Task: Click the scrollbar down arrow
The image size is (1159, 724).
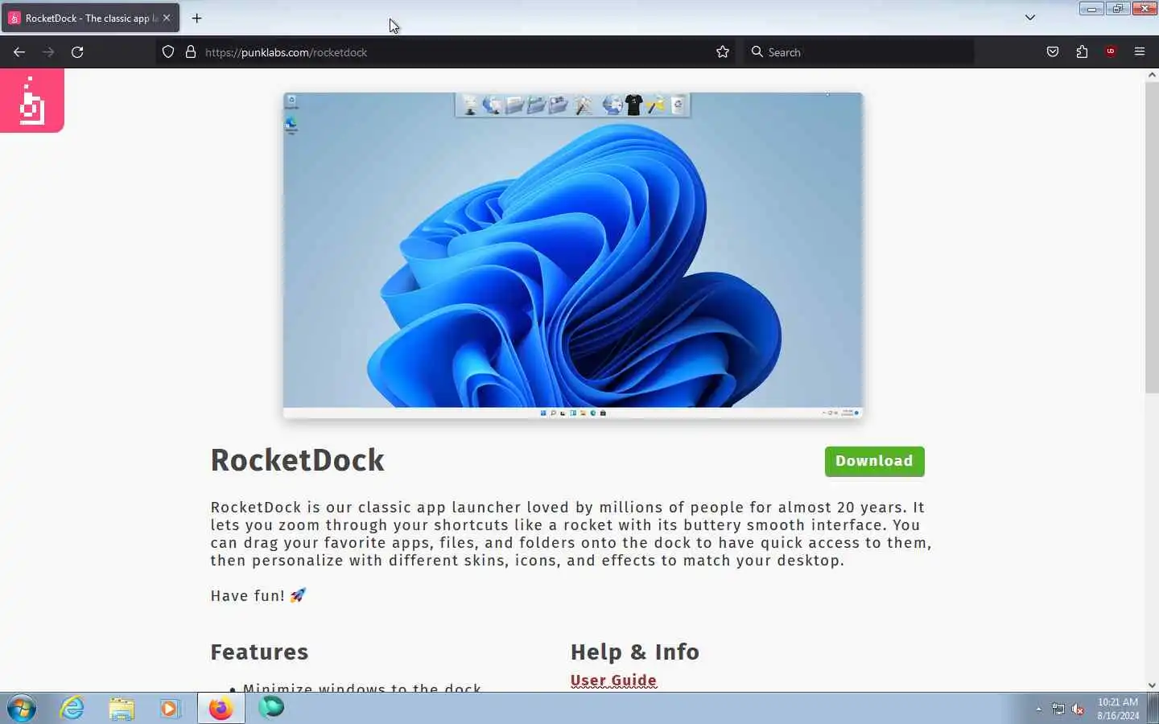Action: click(1152, 685)
